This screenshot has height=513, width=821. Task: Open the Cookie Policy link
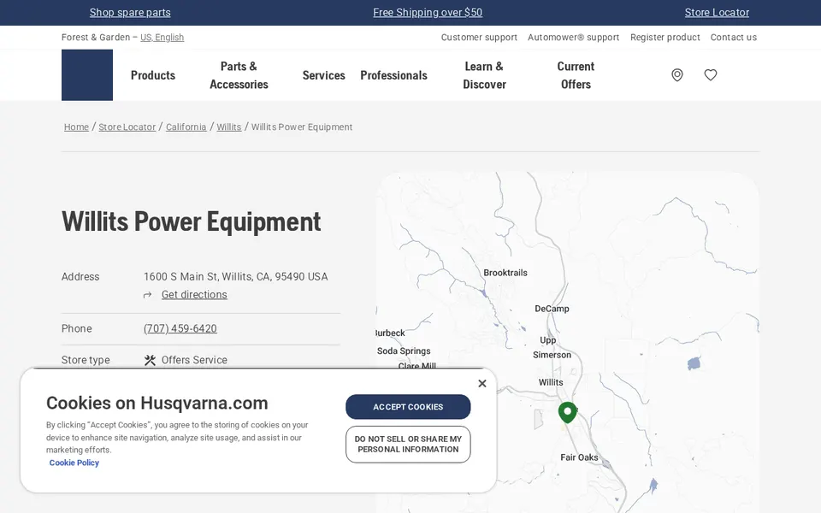[74, 463]
